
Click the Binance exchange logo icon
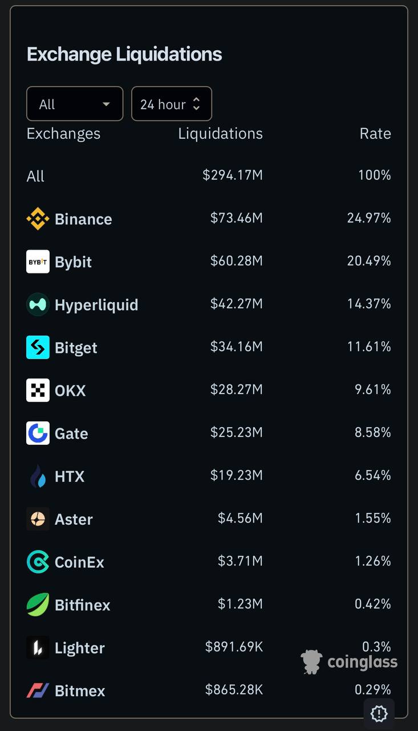(38, 219)
